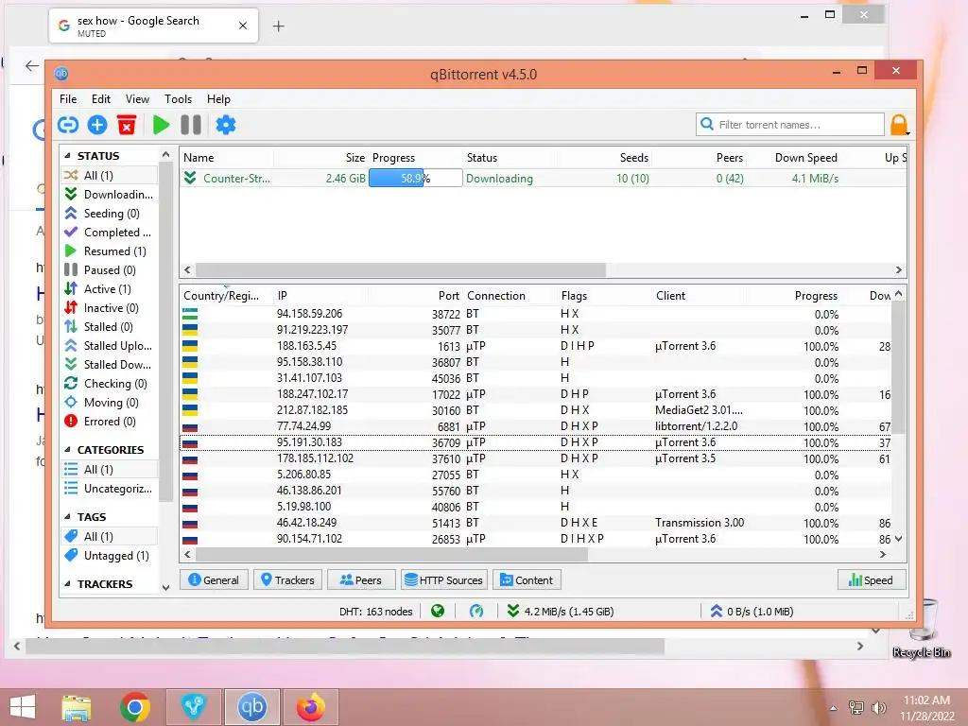
Task: Click the Filter torrent names search field
Action: [789, 125]
